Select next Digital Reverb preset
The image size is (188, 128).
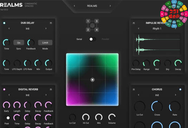tap(46, 95)
